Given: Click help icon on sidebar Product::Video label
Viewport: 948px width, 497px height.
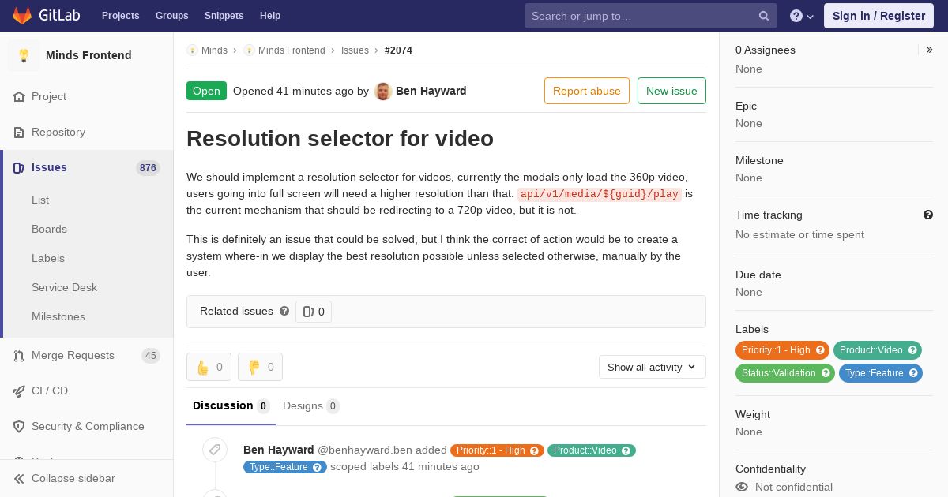Looking at the screenshot, I should coord(912,350).
